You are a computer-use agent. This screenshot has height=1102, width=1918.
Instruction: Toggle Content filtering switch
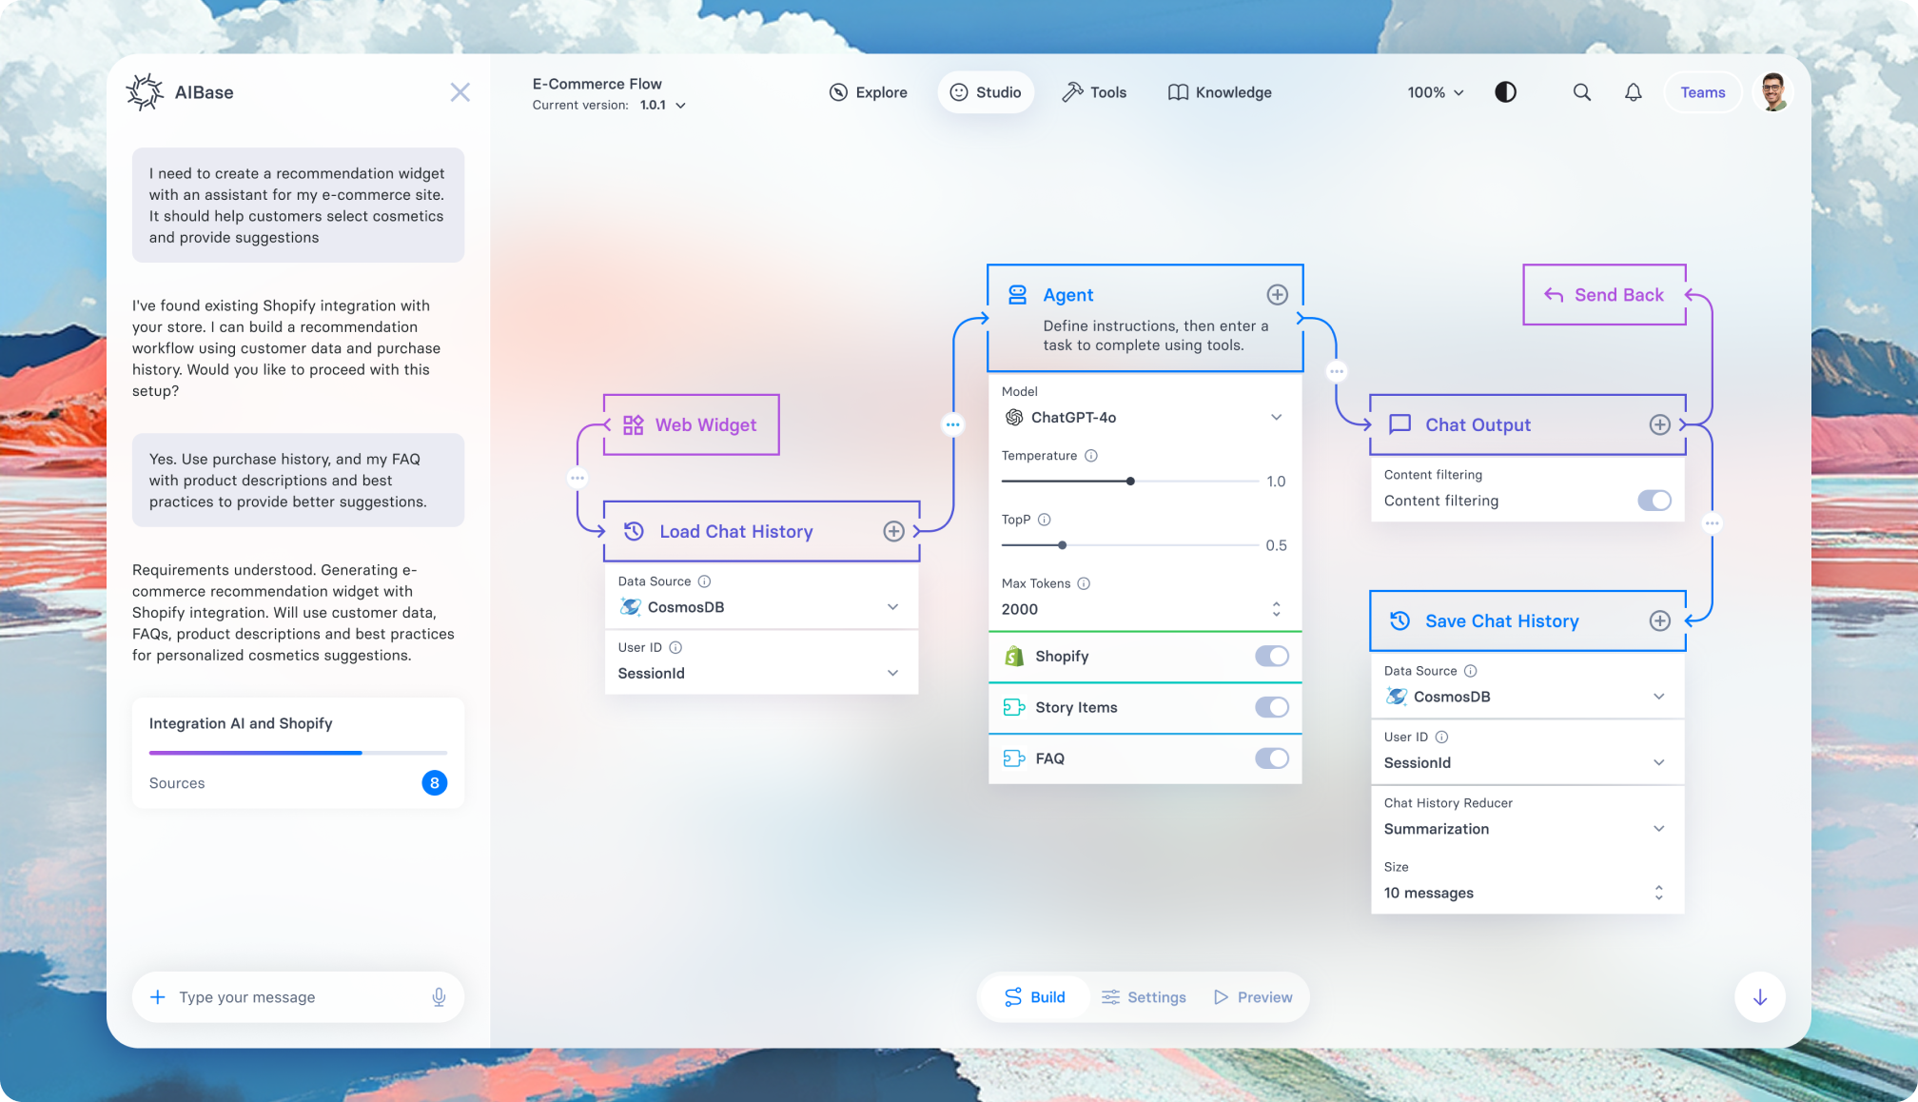(x=1654, y=501)
